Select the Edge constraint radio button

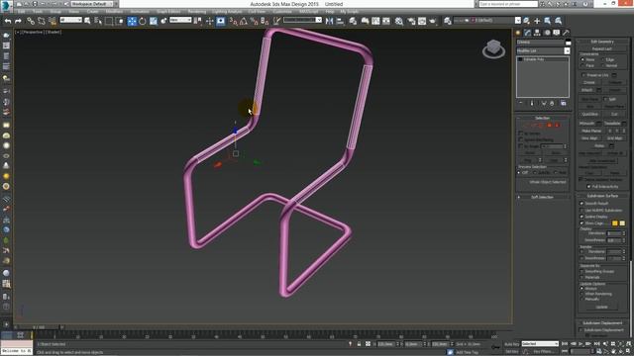(602, 59)
